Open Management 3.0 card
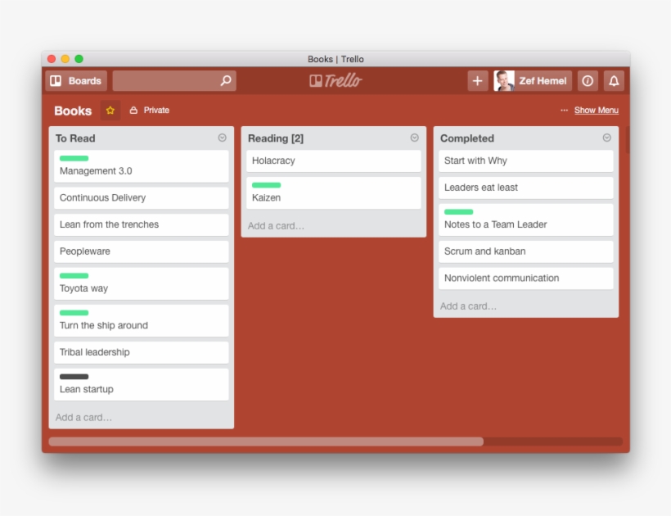This screenshot has width=671, height=516. [x=142, y=166]
